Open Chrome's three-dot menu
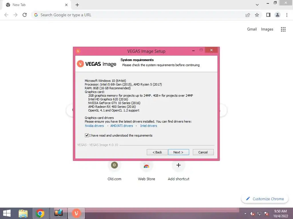The image size is (293, 219). point(287,15)
